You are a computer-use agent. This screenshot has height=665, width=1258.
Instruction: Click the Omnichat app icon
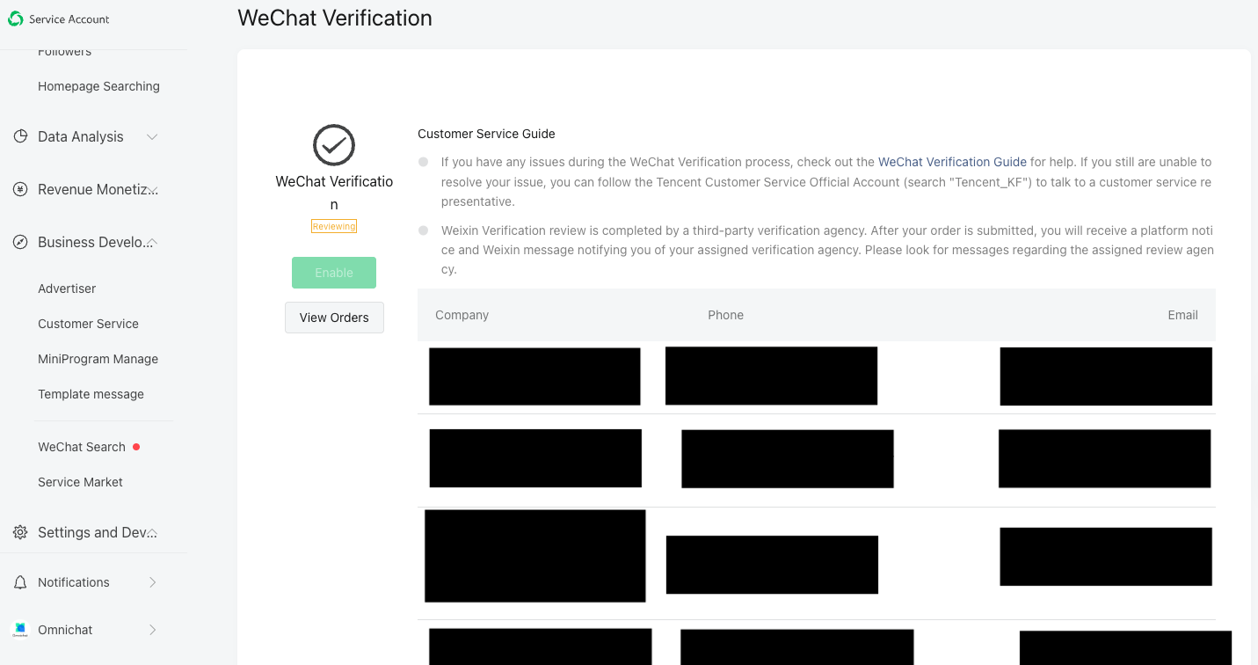click(20, 630)
